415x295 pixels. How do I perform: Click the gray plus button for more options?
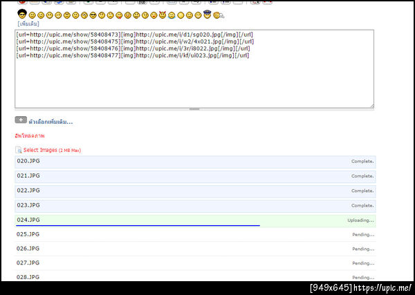(x=21, y=120)
